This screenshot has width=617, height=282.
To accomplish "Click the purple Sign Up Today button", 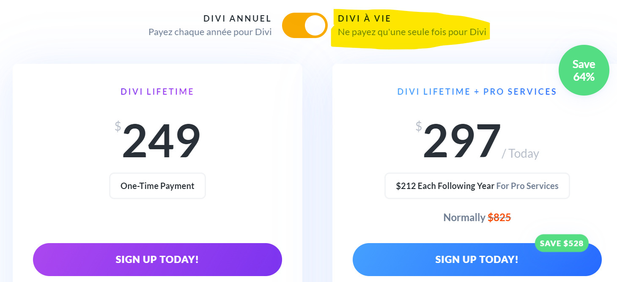I will 157,259.
